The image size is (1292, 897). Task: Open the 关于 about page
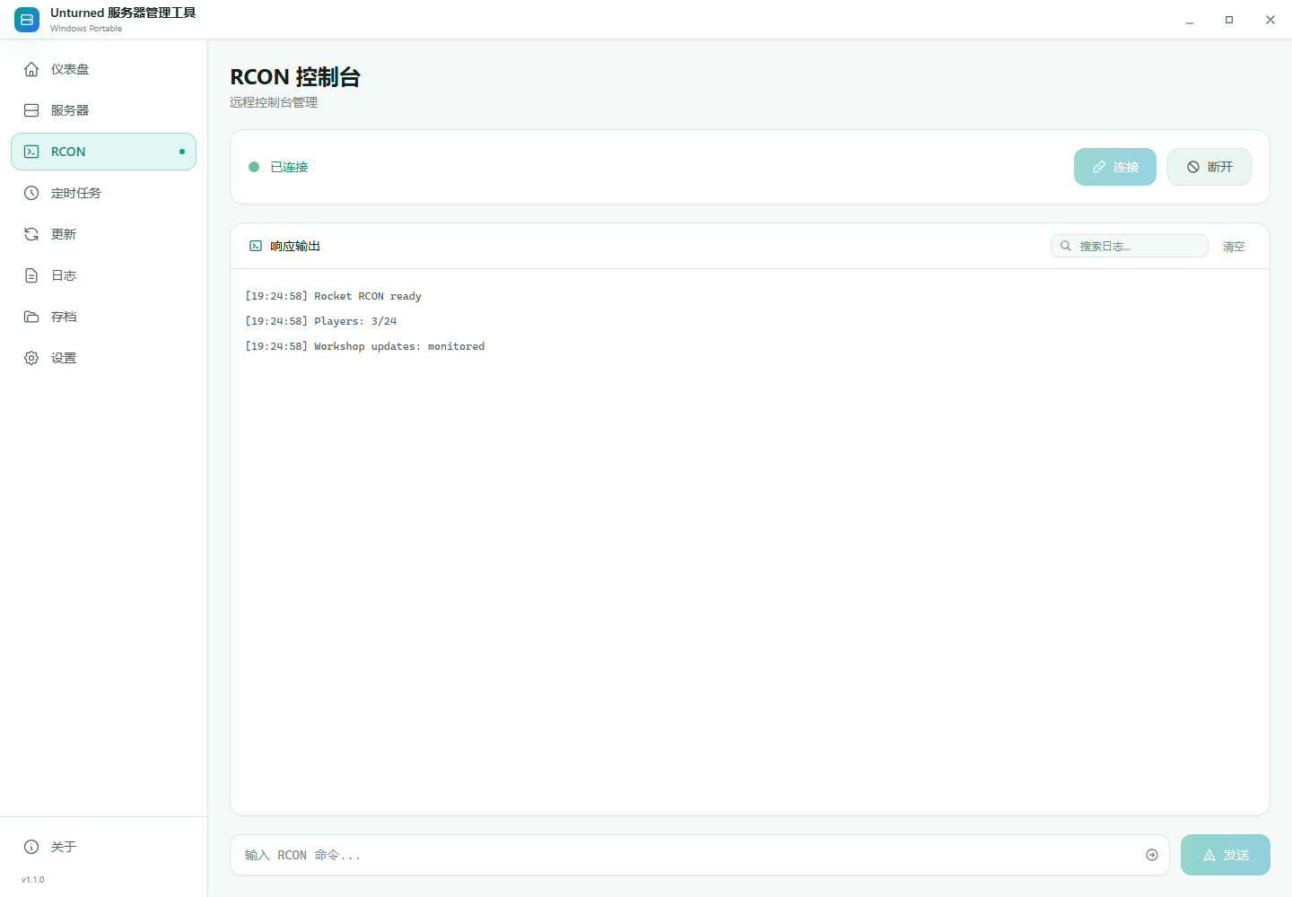103,847
